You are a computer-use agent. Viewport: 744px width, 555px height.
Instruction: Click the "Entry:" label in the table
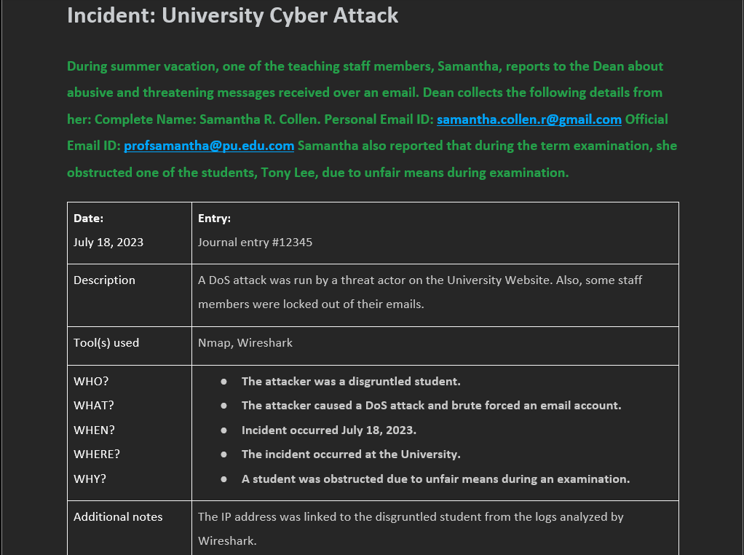pyautogui.click(x=214, y=219)
